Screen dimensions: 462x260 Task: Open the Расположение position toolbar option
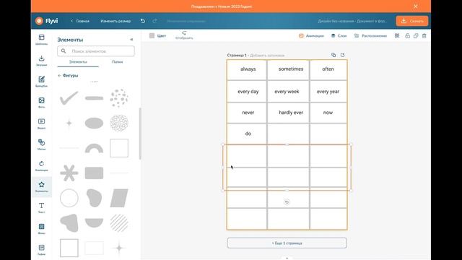[x=370, y=35]
